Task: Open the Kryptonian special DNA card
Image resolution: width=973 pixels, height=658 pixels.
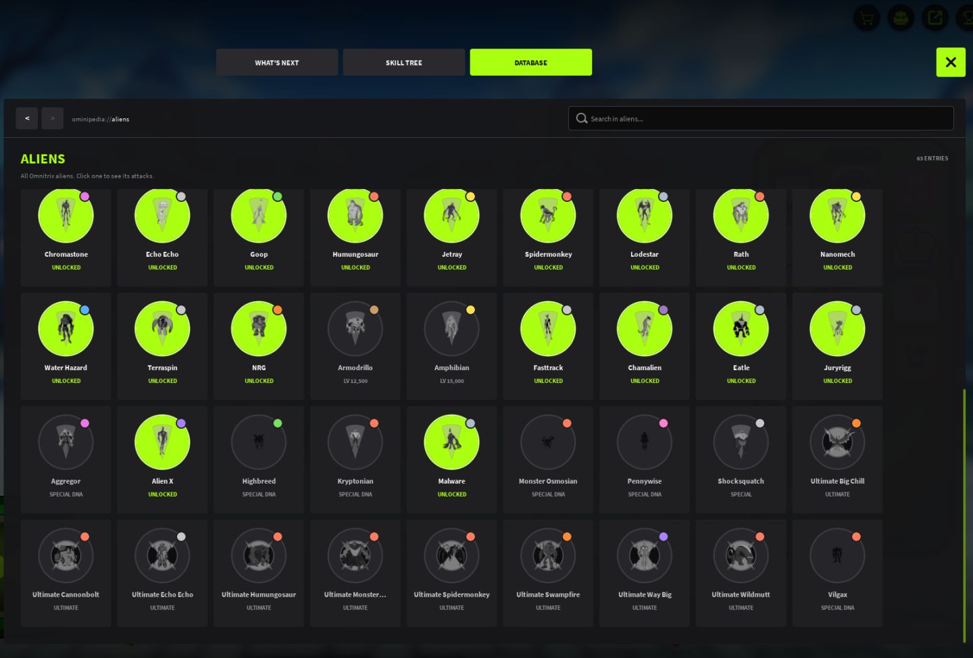Action: coord(355,460)
